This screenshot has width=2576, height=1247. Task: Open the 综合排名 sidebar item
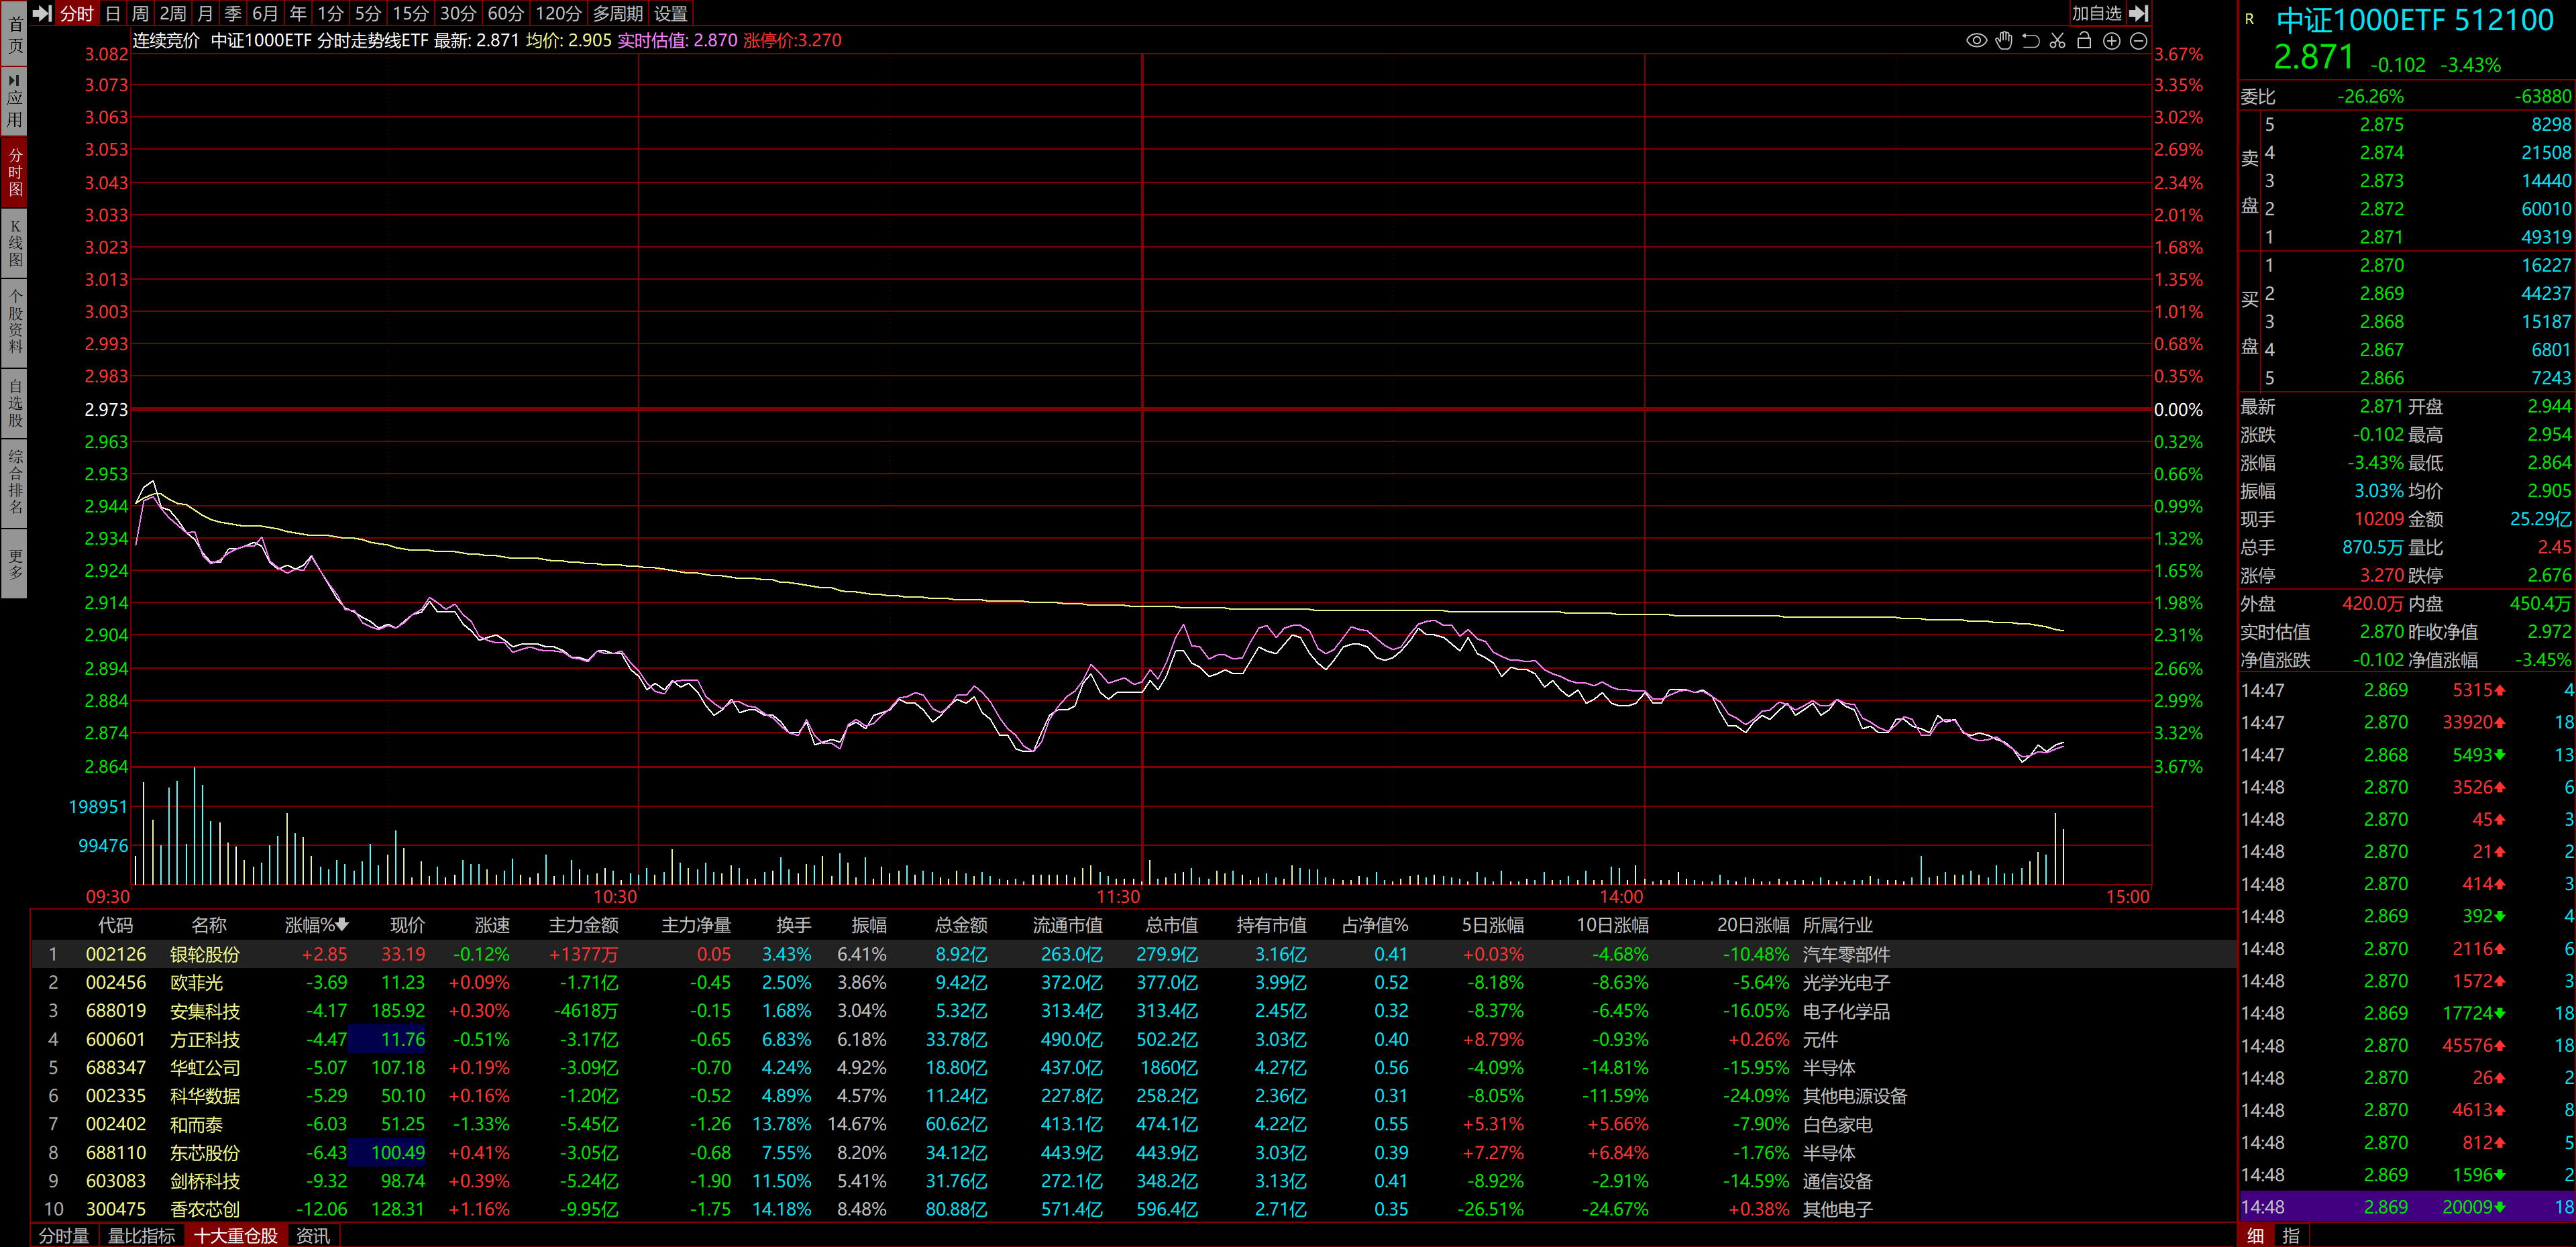pyautogui.click(x=14, y=482)
